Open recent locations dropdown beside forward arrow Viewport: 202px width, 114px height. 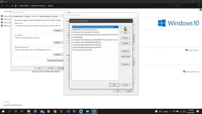pos(9,6)
